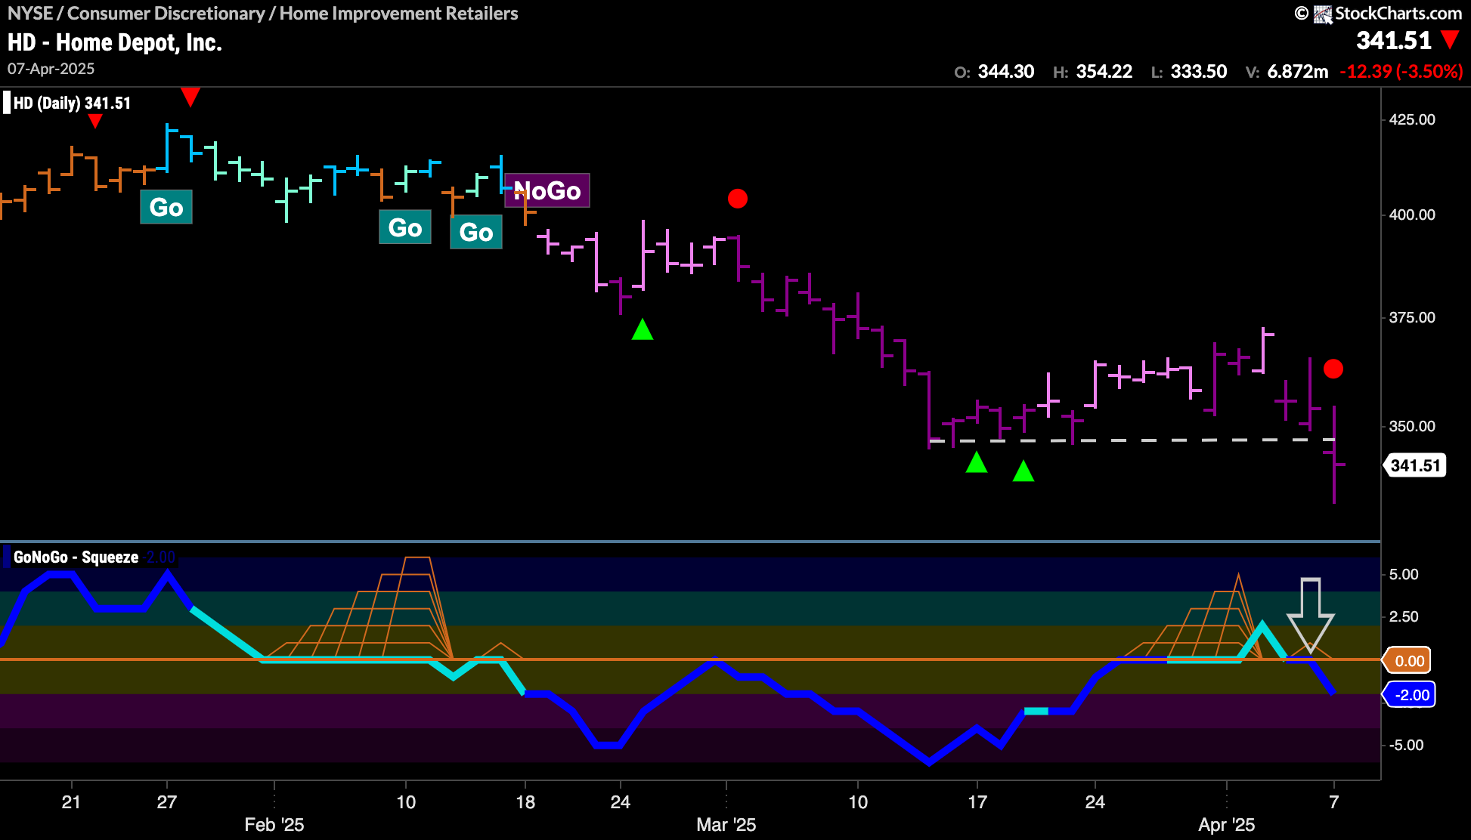Click the small red triangle under HD (Daily) label

[94, 121]
